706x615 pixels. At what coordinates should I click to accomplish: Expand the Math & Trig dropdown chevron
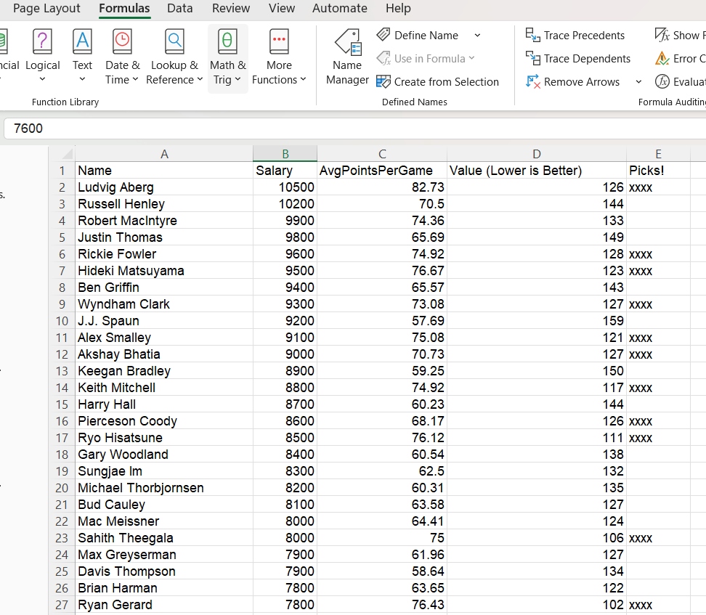[238, 80]
